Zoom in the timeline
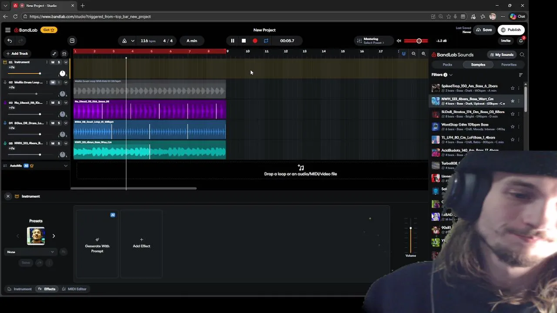 pyautogui.click(x=423, y=54)
